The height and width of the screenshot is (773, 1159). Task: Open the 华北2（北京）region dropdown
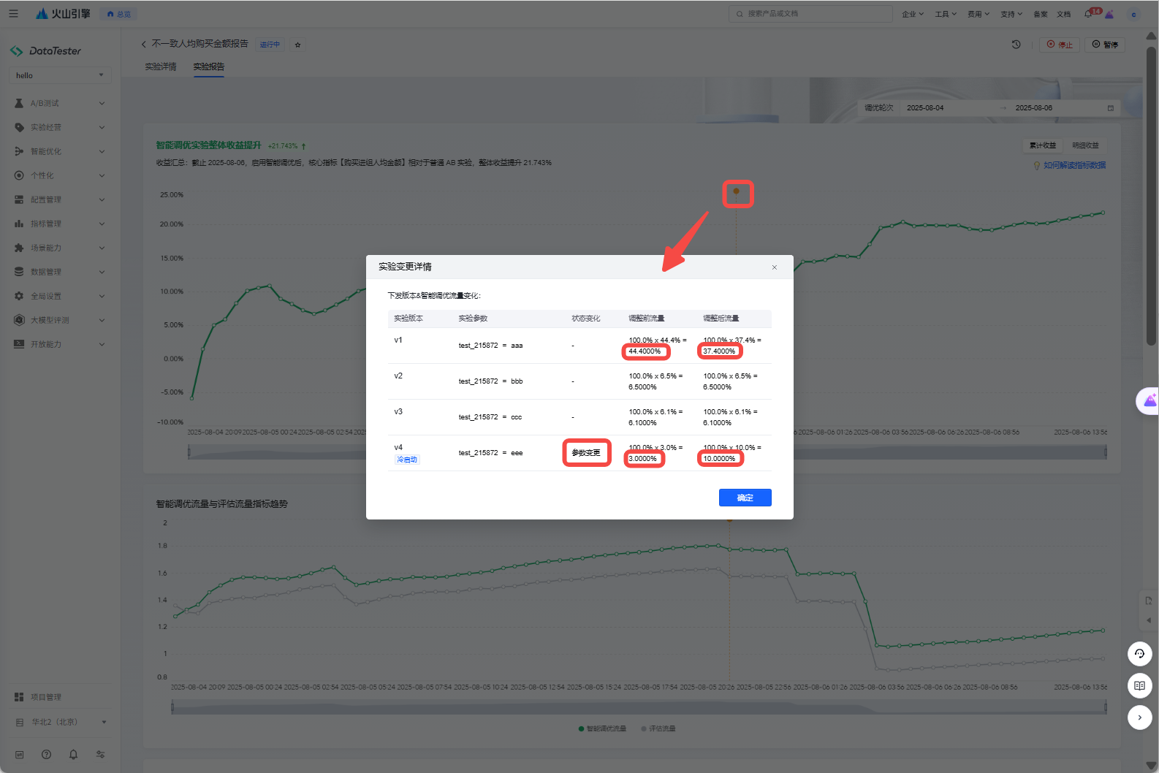coord(60,722)
